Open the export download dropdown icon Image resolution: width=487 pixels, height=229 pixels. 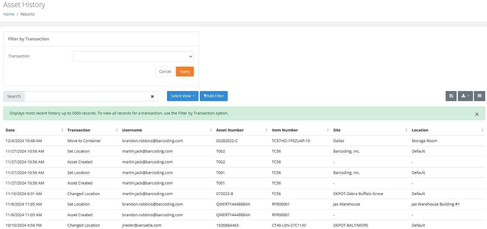(x=465, y=96)
